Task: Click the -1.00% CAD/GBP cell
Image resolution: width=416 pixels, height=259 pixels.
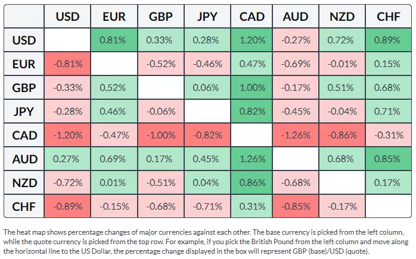Action: coord(160,135)
